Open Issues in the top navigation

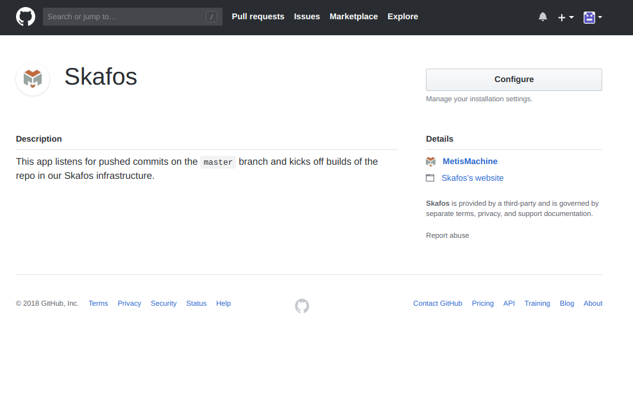pyautogui.click(x=307, y=17)
